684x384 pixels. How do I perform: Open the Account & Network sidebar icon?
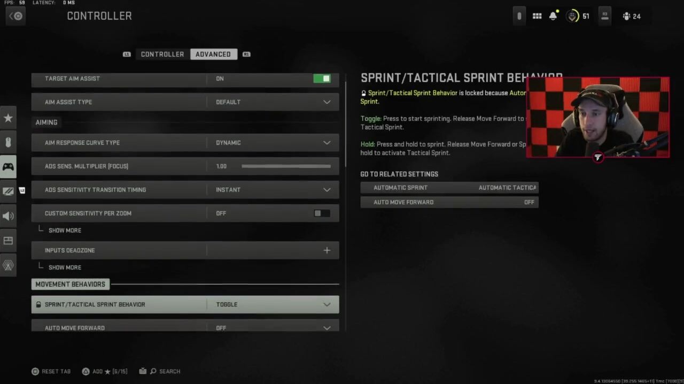pyautogui.click(x=8, y=265)
